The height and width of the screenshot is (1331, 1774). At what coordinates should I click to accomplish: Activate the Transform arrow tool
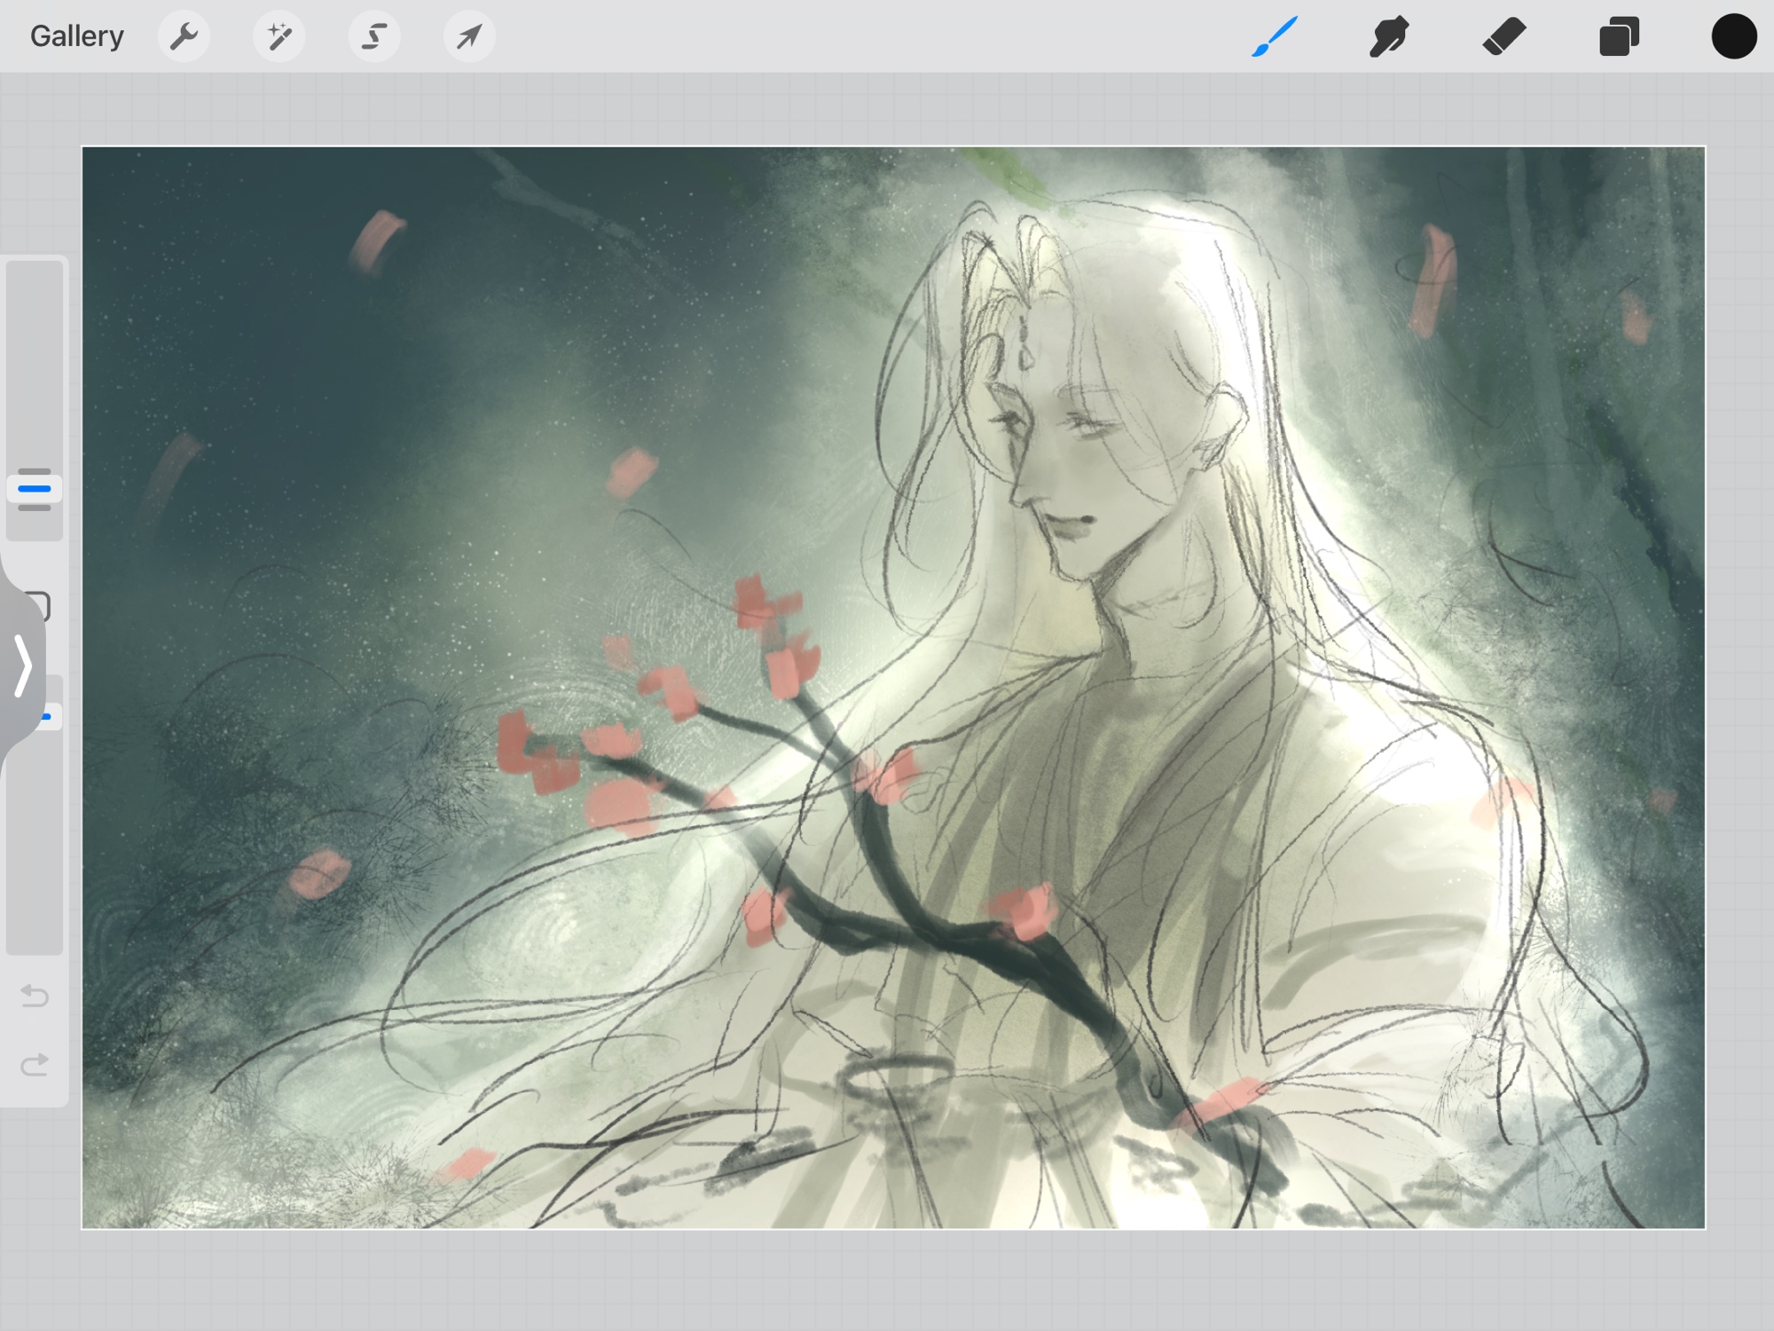(469, 36)
